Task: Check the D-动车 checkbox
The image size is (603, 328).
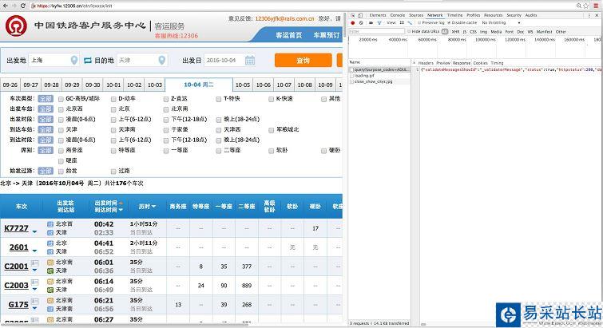Action: tap(113, 99)
